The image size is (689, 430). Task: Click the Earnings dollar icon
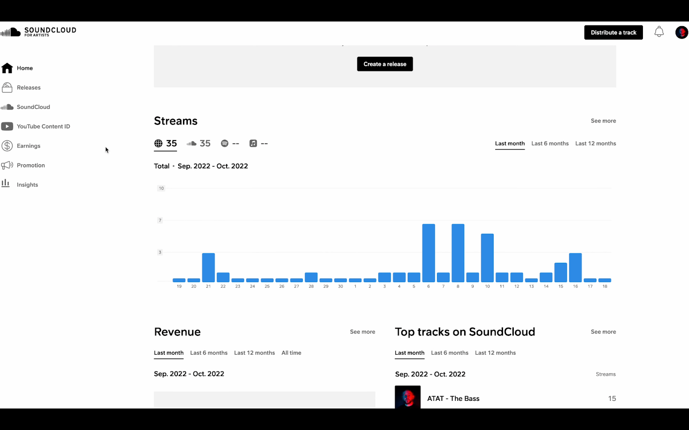tap(7, 146)
